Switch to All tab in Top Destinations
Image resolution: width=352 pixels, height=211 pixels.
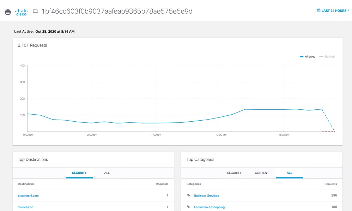[107, 173]
